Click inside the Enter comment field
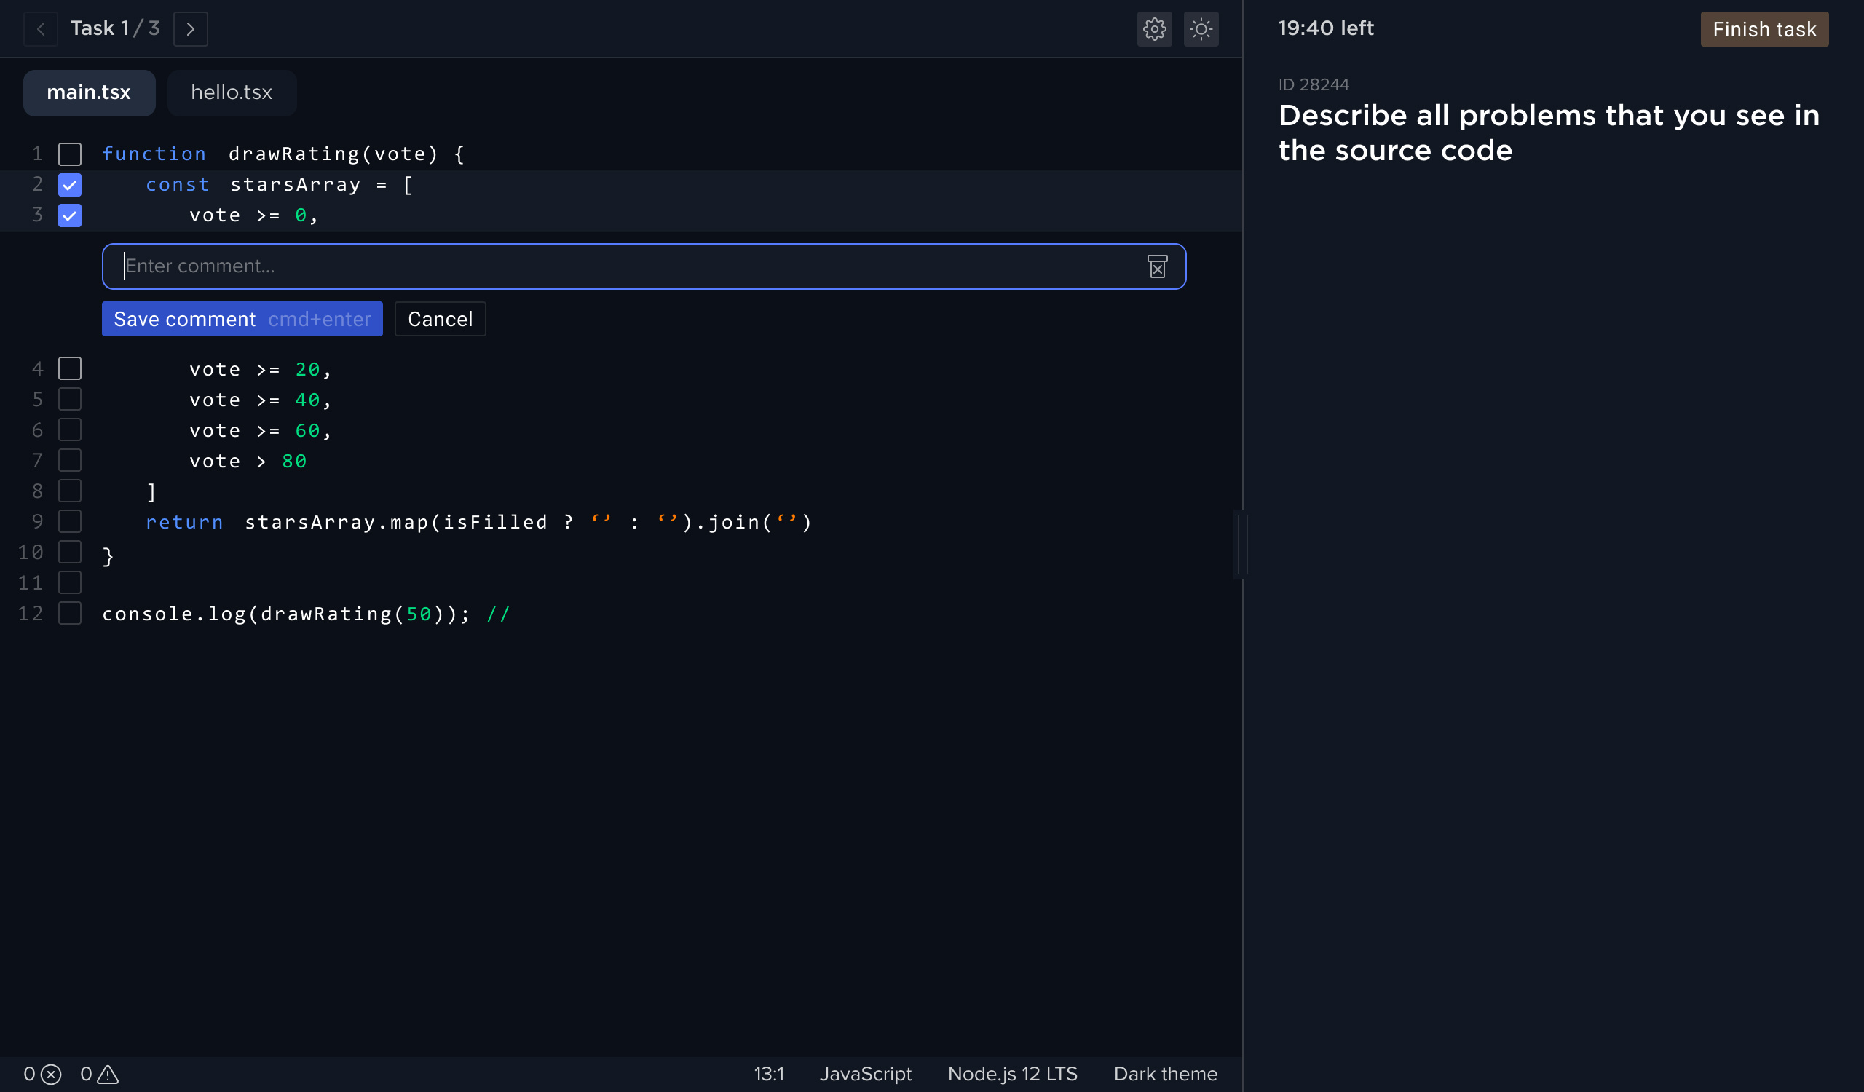The width and height of the screenshot is (1864, 1092). [592, 266]
